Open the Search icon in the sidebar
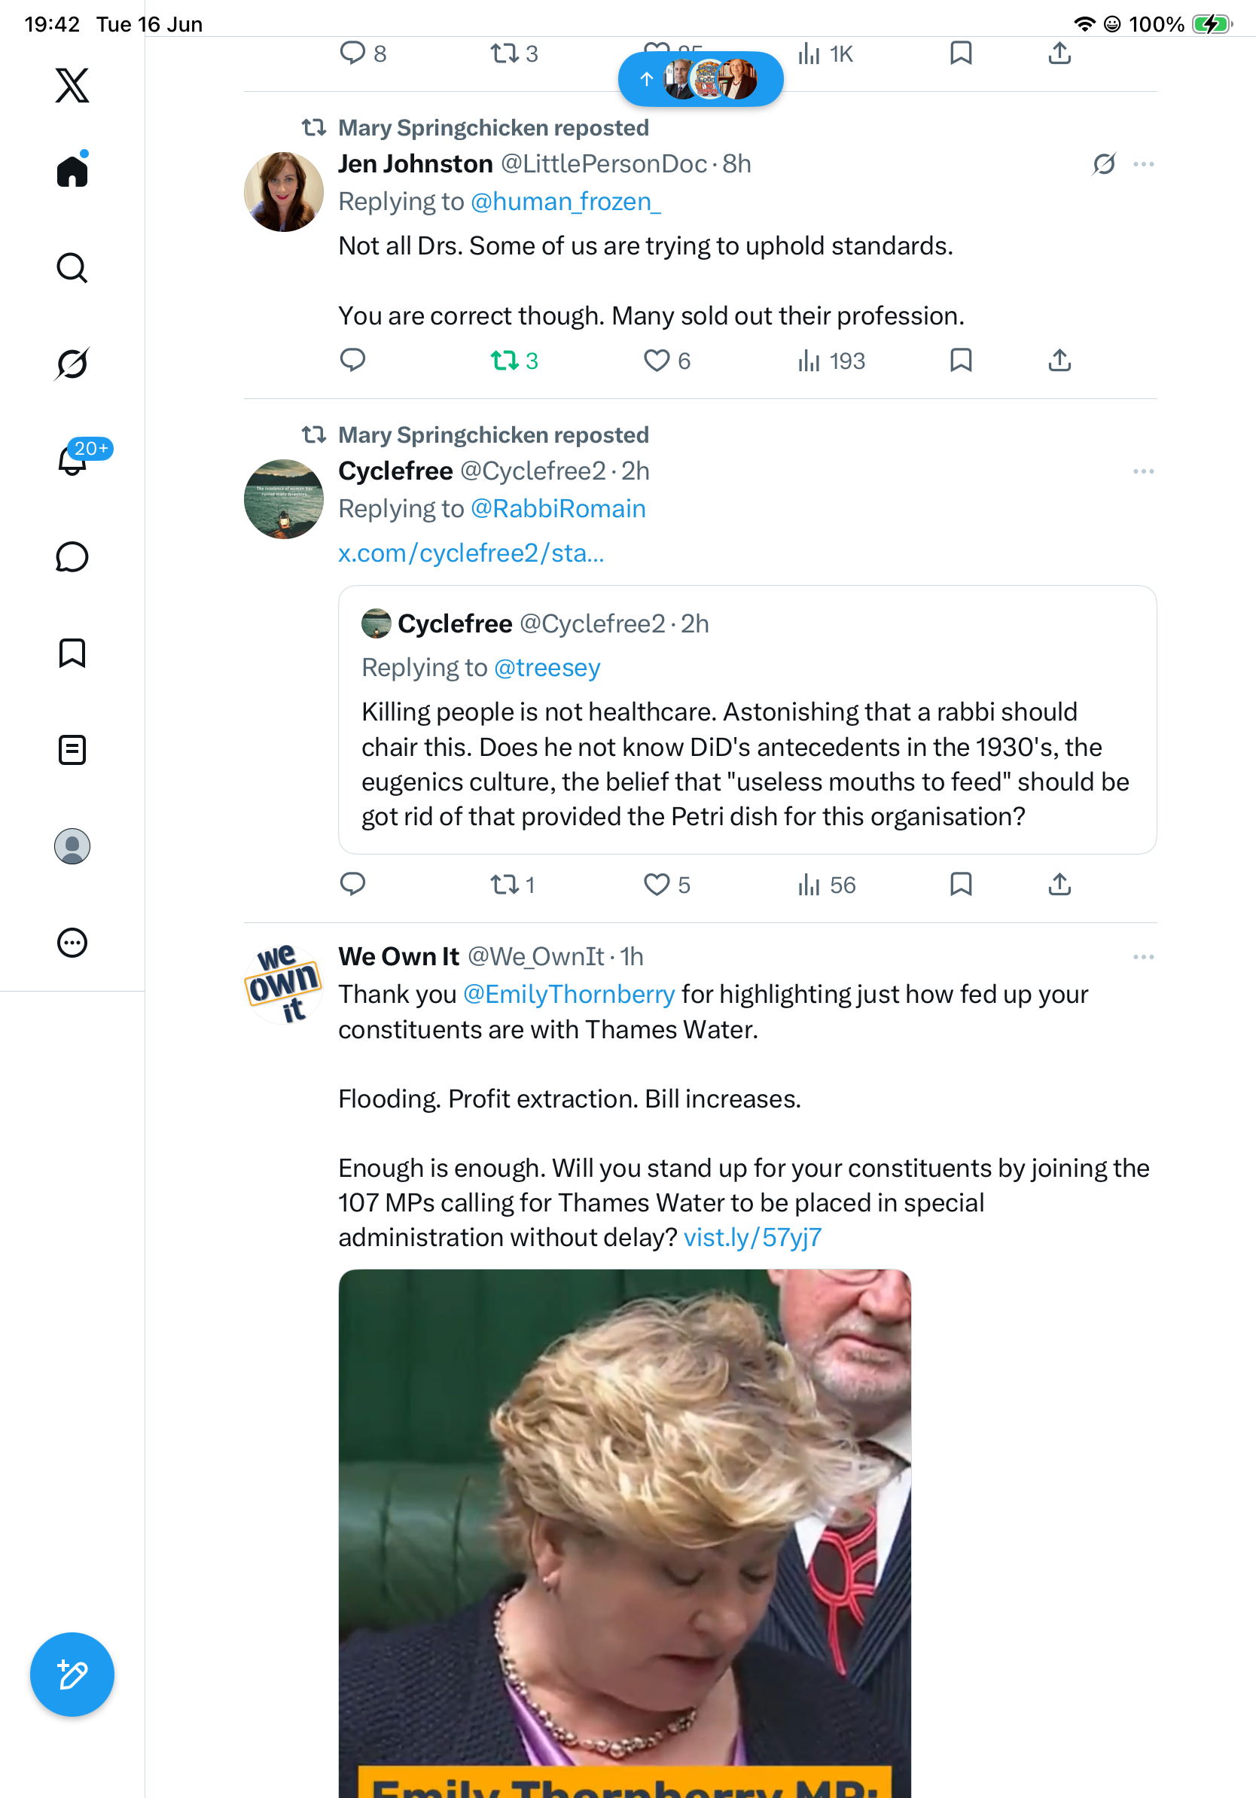Viewport: 1256px width, 1798px height. pyautogui.click(x=72, y=268)
